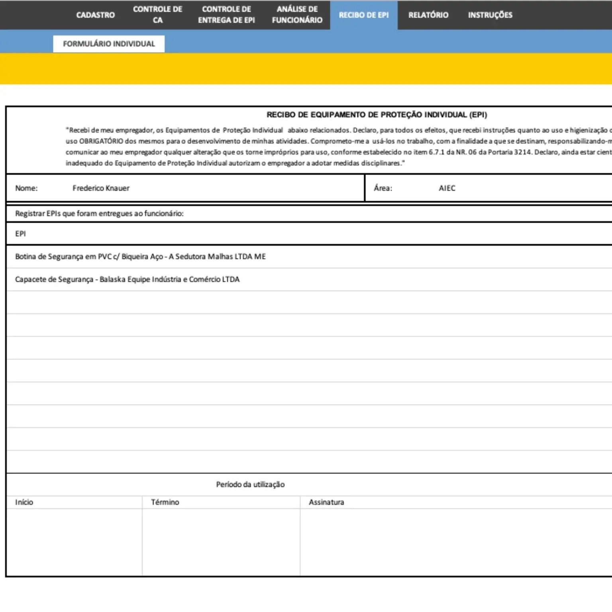Open the CADASTRO tab

pos(95,15)
